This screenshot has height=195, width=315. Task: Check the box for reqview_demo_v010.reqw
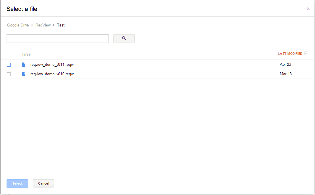9,74
